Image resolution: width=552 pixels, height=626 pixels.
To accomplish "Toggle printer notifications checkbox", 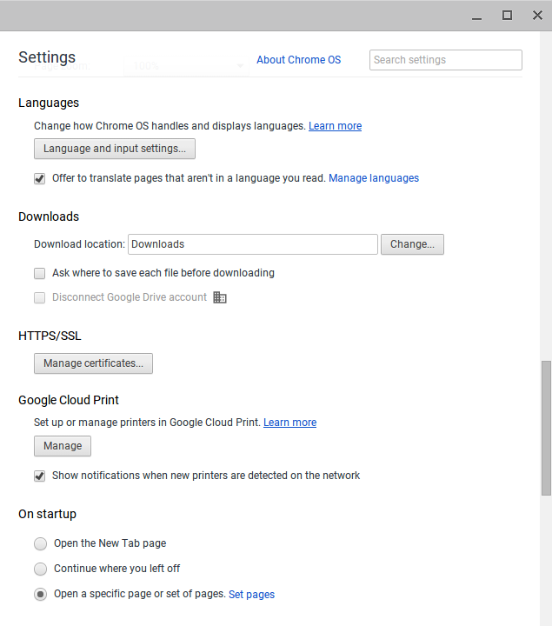I will [39, 476].
